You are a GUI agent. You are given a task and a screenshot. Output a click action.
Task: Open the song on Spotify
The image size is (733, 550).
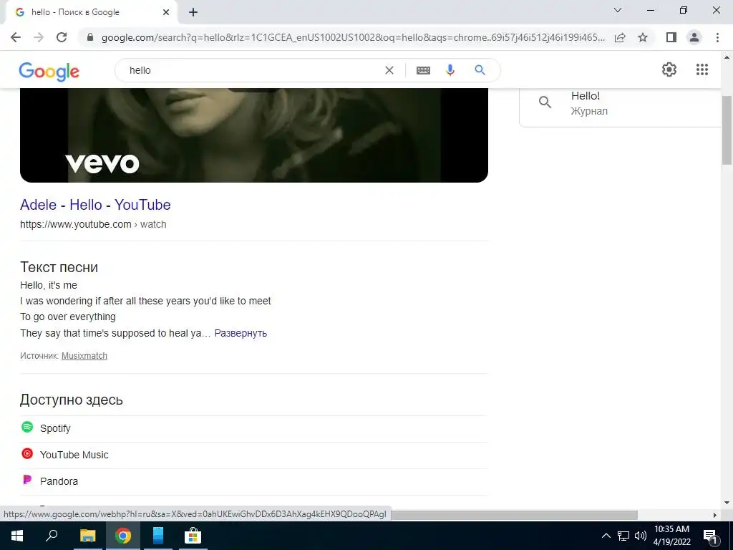(x=254, y=428)
